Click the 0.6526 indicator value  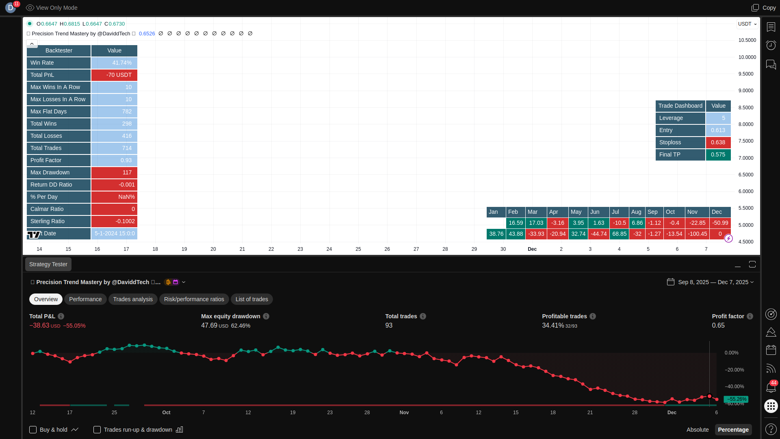[147, 34]
